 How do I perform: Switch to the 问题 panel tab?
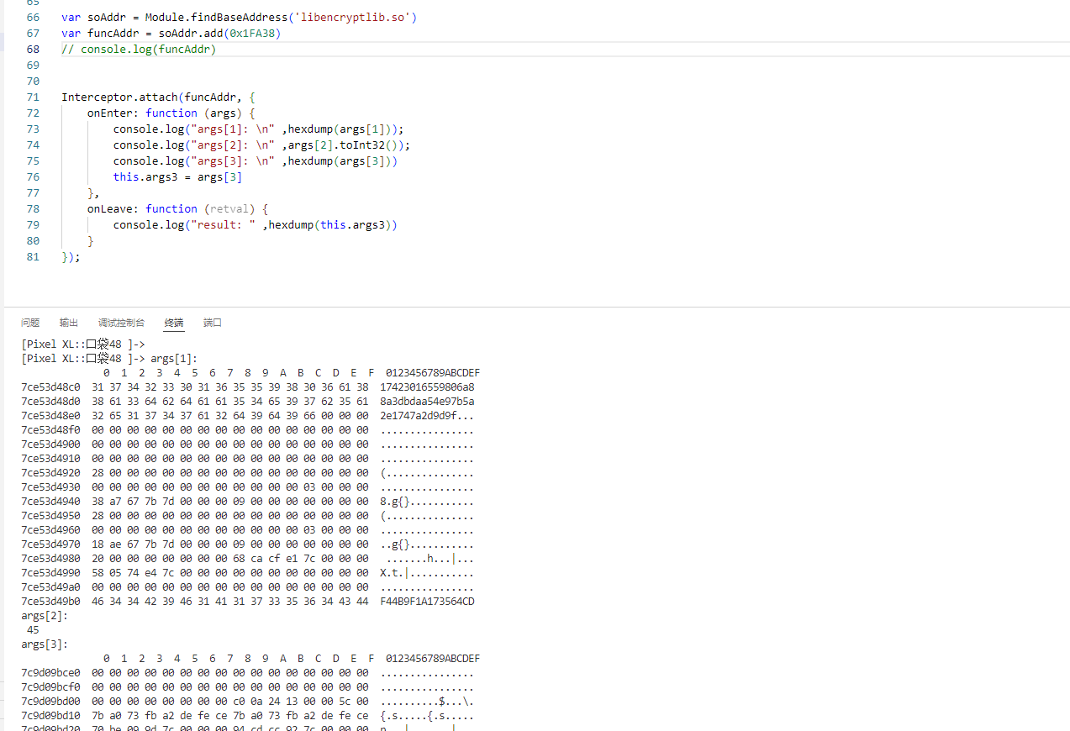click(30, 323)
